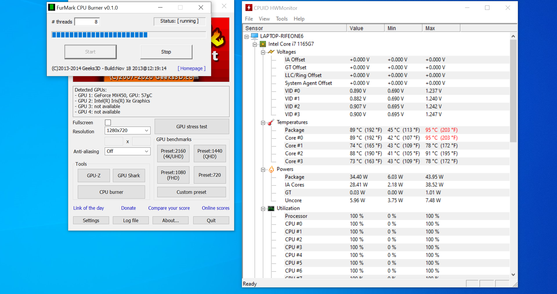Click the custom resolution height field

(x=141, y=141)
